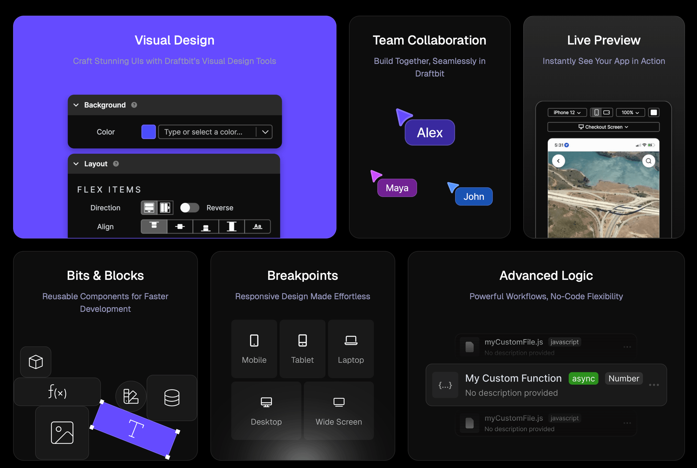
Task: Click the Background help question icon
Action: (x=134, y=105)
